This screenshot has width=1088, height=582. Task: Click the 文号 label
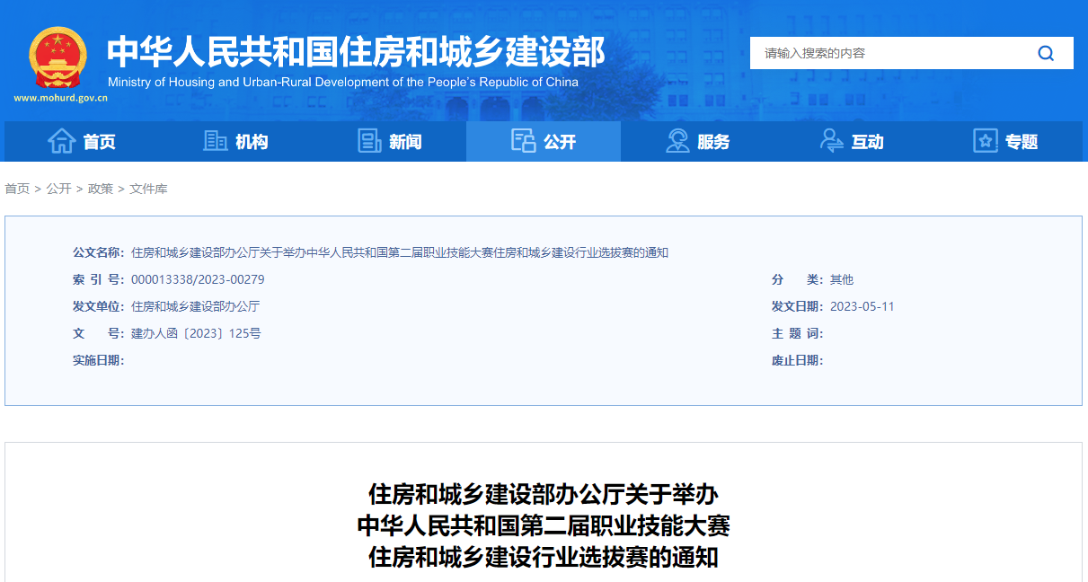pyautogui.click(x=99, y=333)
